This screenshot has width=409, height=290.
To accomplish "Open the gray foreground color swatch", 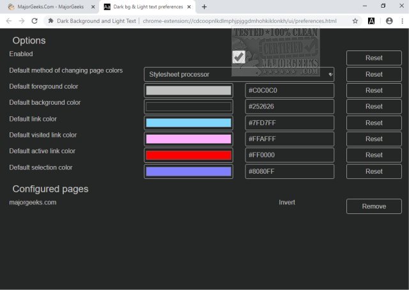I will click(189, 91).
